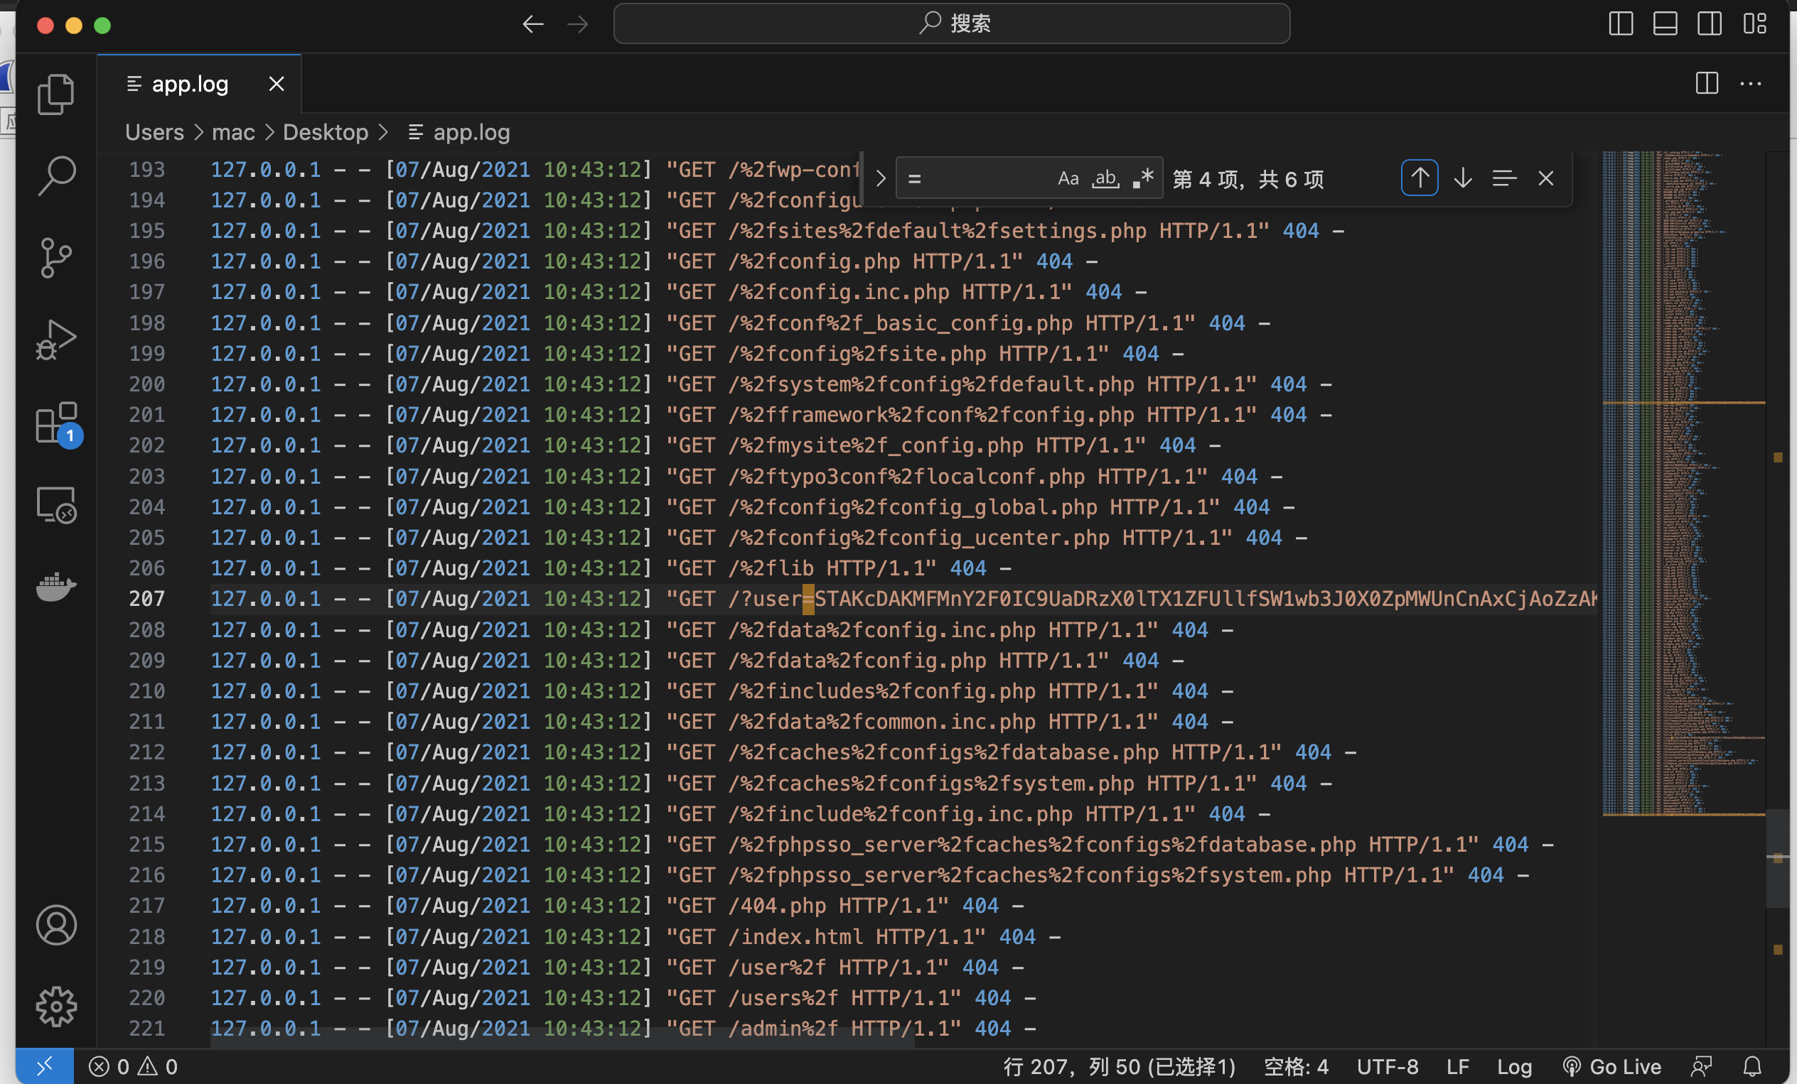Change indentation via 空格: 4
Image resolution: width=1797 pixels, height=1084 pixels.
coord(1296,1066)
